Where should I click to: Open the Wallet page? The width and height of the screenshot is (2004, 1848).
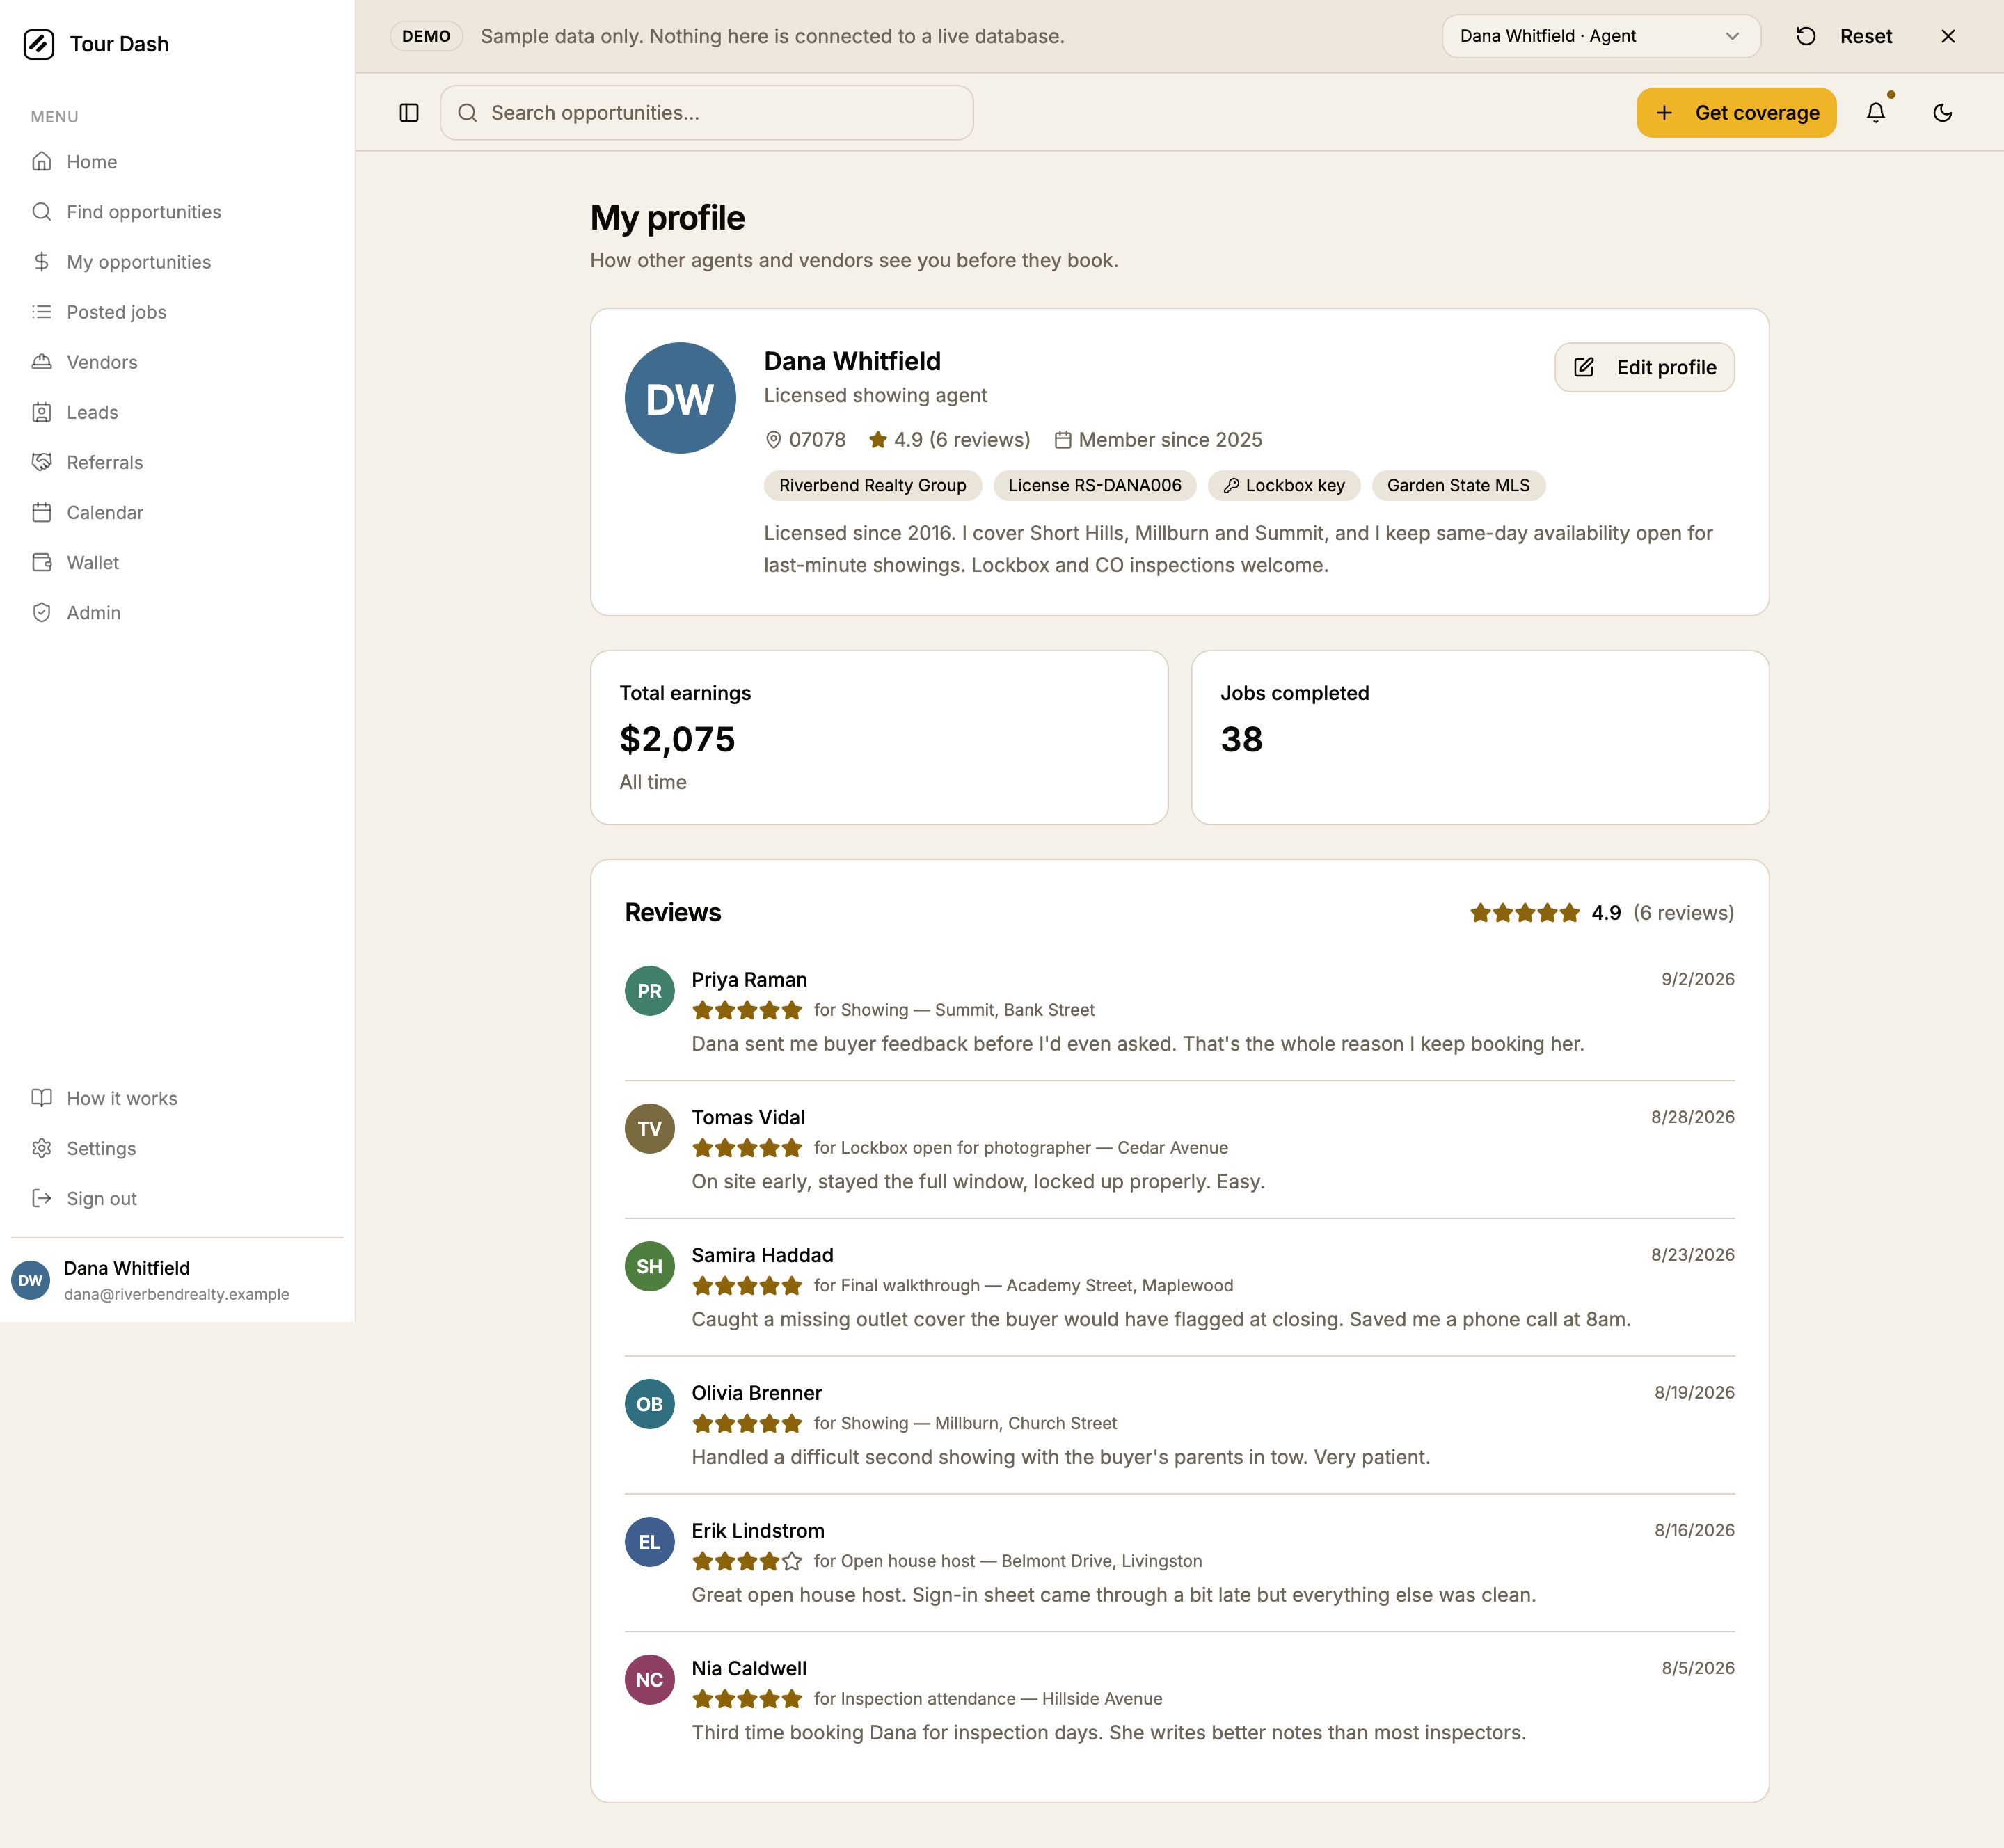pos(178,562)
